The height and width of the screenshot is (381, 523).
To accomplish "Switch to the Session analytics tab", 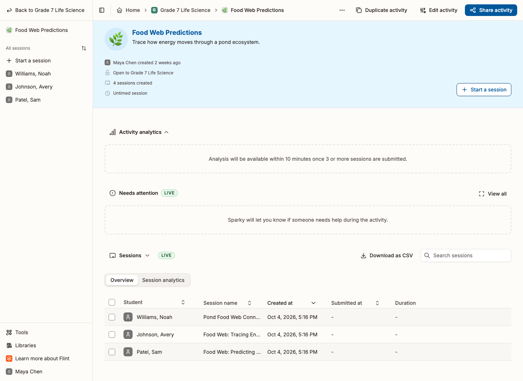I will (163, 280).
